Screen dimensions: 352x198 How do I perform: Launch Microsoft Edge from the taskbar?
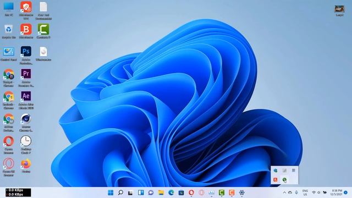click(171, 193)
